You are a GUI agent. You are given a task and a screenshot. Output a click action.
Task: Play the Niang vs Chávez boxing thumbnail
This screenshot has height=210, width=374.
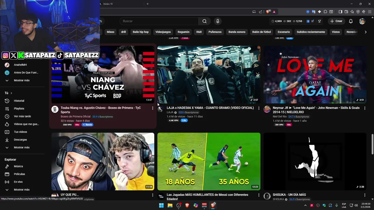[x=103, y=74]
